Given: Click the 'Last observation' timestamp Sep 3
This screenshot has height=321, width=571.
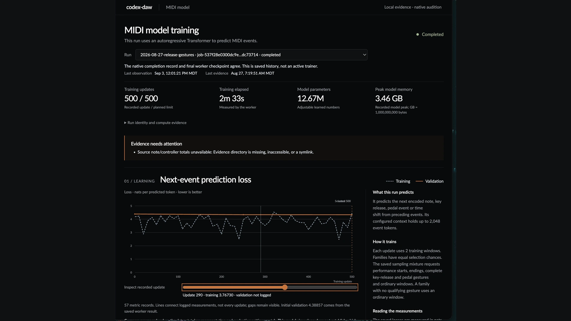Looking at the screenshot, I should coord(176,73).
